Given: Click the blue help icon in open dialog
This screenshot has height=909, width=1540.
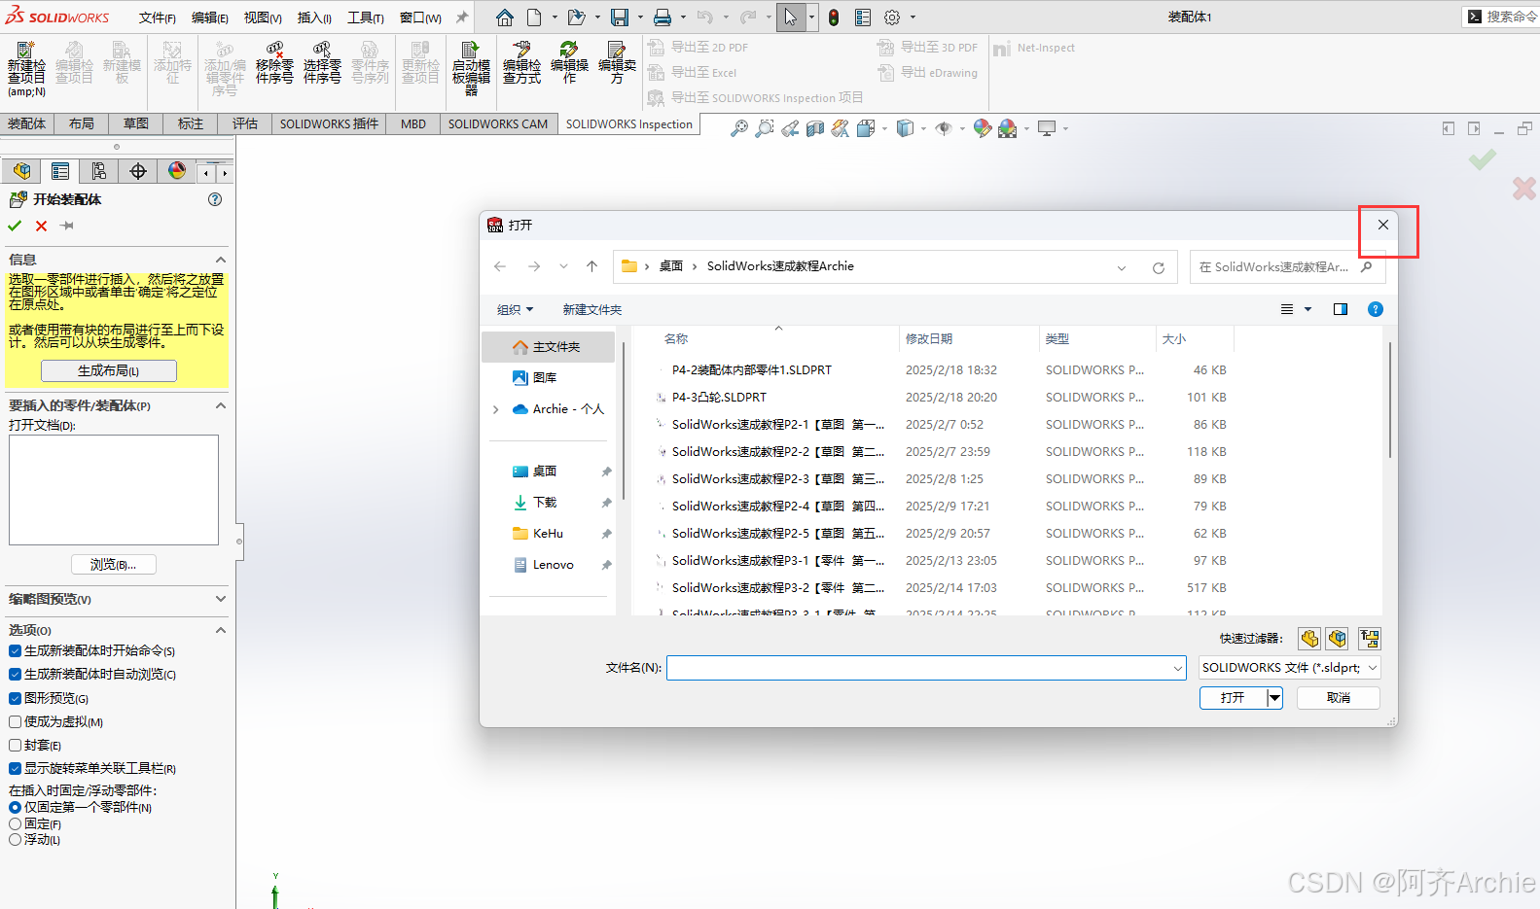Looking at the screenshot, I should (x=1376, y=309).
